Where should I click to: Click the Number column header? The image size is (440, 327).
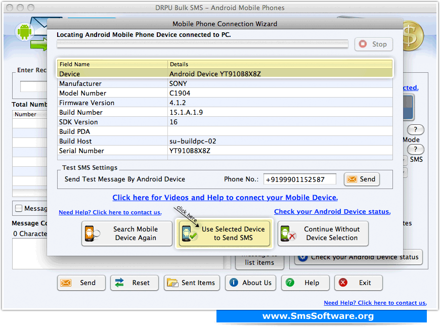(x=30, y=114)
